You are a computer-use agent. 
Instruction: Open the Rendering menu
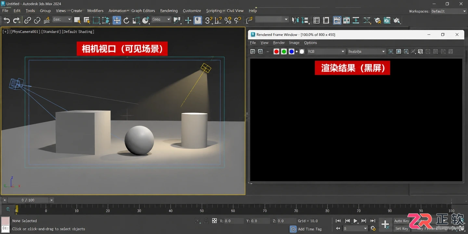[169, 11]
